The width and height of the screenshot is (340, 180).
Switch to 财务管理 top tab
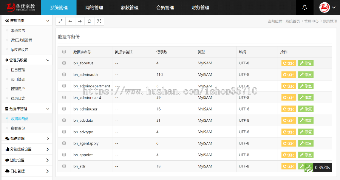[200, 8]
